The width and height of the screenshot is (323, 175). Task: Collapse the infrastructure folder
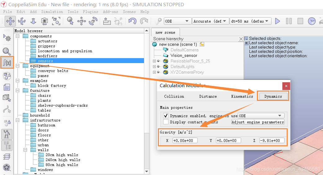[x=17, y=120]
